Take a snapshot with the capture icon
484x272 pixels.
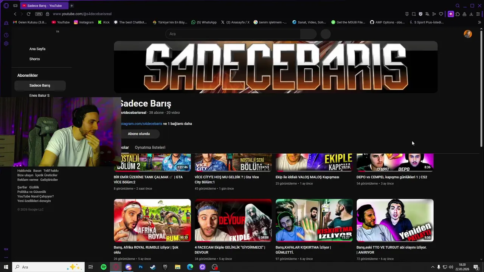click(414, 14)
